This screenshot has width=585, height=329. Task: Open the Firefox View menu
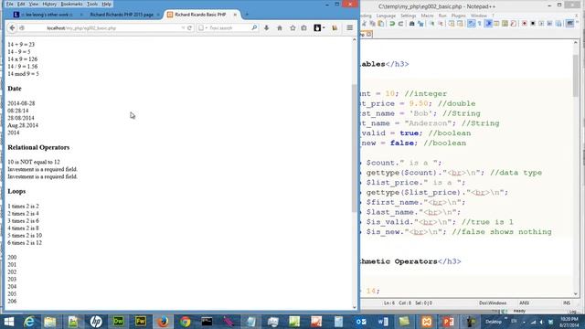tap(34, 4)
